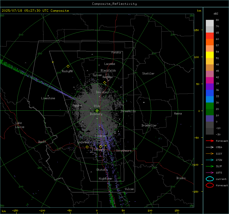Click the Innisfail city label
Screen dimensions: 229x214
(x=103, y=92)
